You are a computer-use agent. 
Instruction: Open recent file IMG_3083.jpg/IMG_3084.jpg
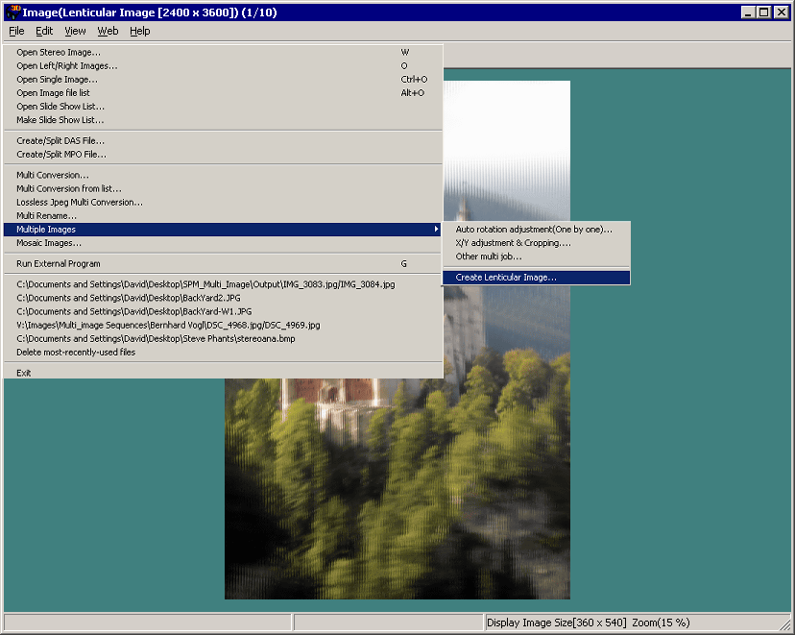(x=223, y=284)
